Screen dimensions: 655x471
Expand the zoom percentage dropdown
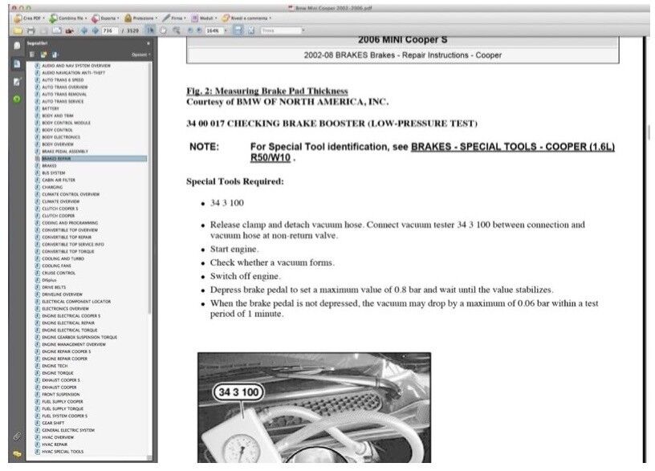click(226, 30)
